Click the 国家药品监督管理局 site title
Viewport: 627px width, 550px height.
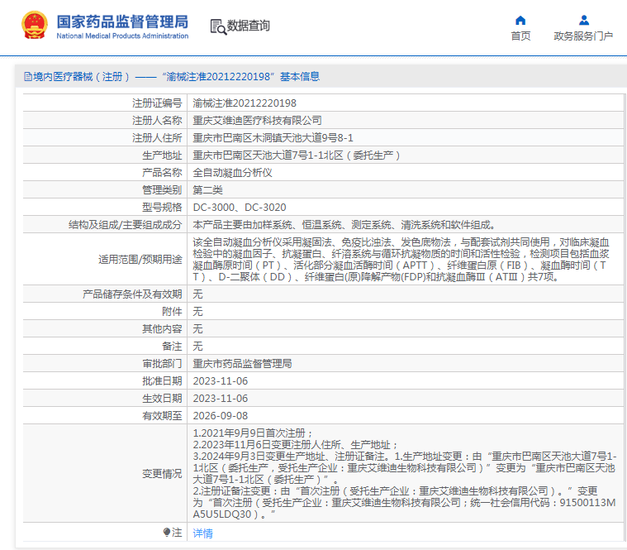coord(122,21)
